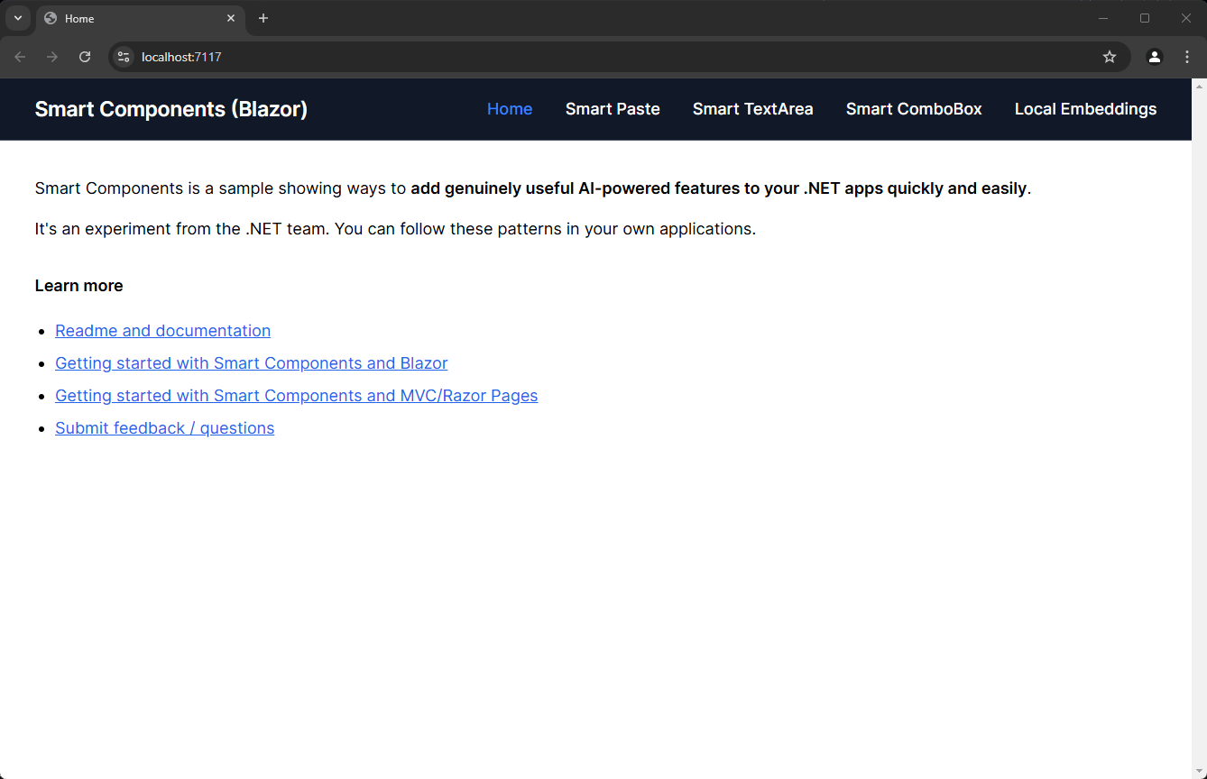The image size is (1207, 779).
Task: Click the browser forward arrow
Action: pos(52,57)
